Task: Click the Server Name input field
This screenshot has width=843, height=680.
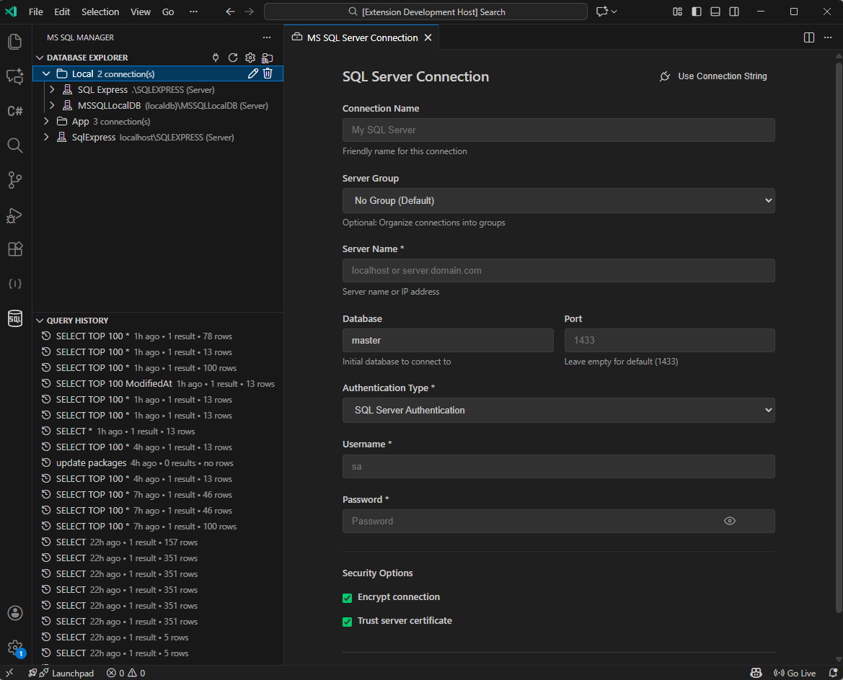Action: (559, 271)
